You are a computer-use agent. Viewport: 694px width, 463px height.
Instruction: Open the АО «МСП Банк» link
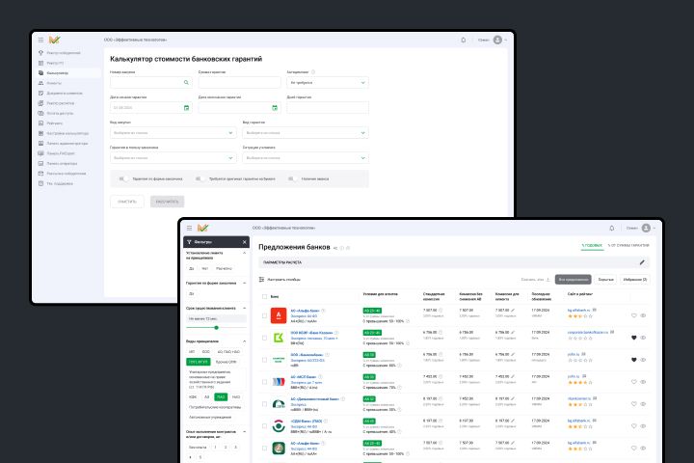304,377
